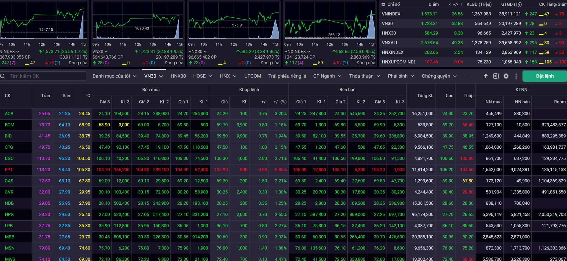Switch to the HNX30 tab

[178, 76]
